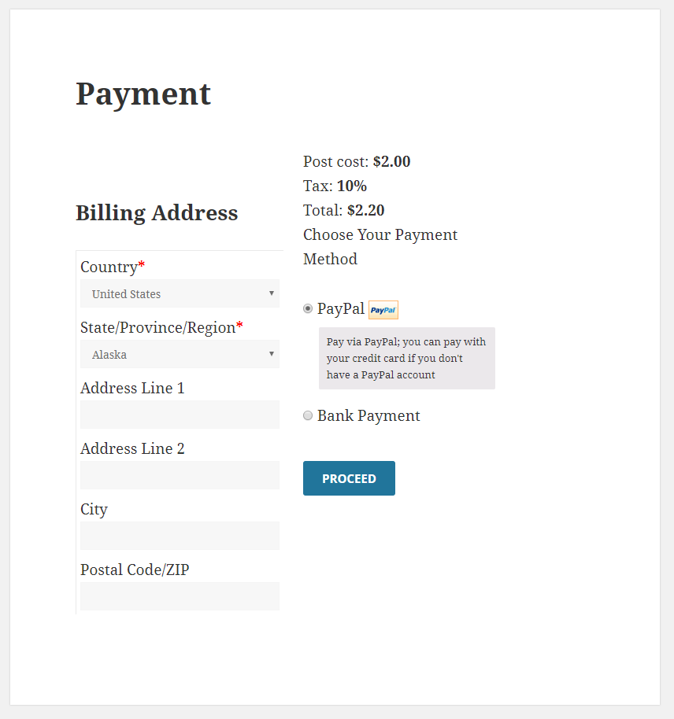Screen dimensions: 674x719
Task: Select the PayPal payment method
Action: tap(308, 308)
